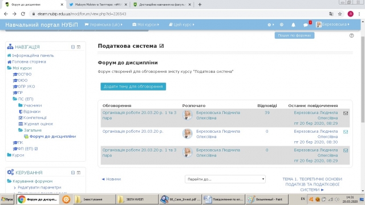Open Головна сторінка in navigation

tap(29, 62)
